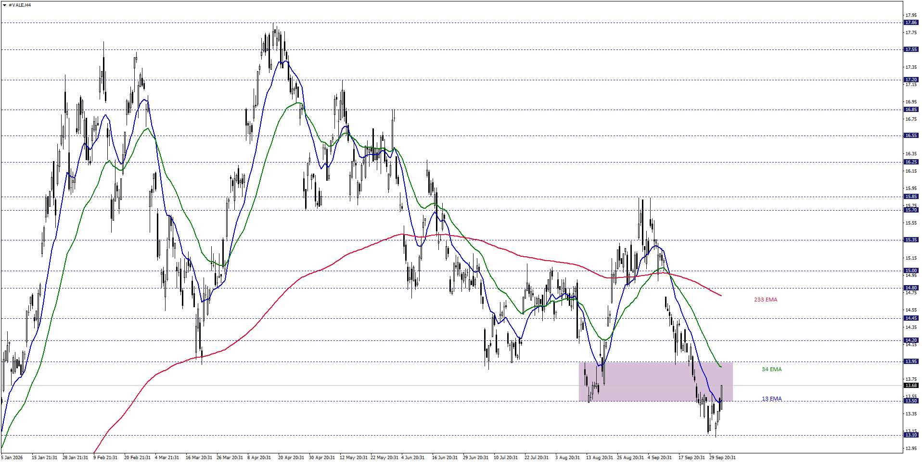Click the 16 Mar 20:31 time label
The image size is (922, 463).
click(x=199, y=458)
